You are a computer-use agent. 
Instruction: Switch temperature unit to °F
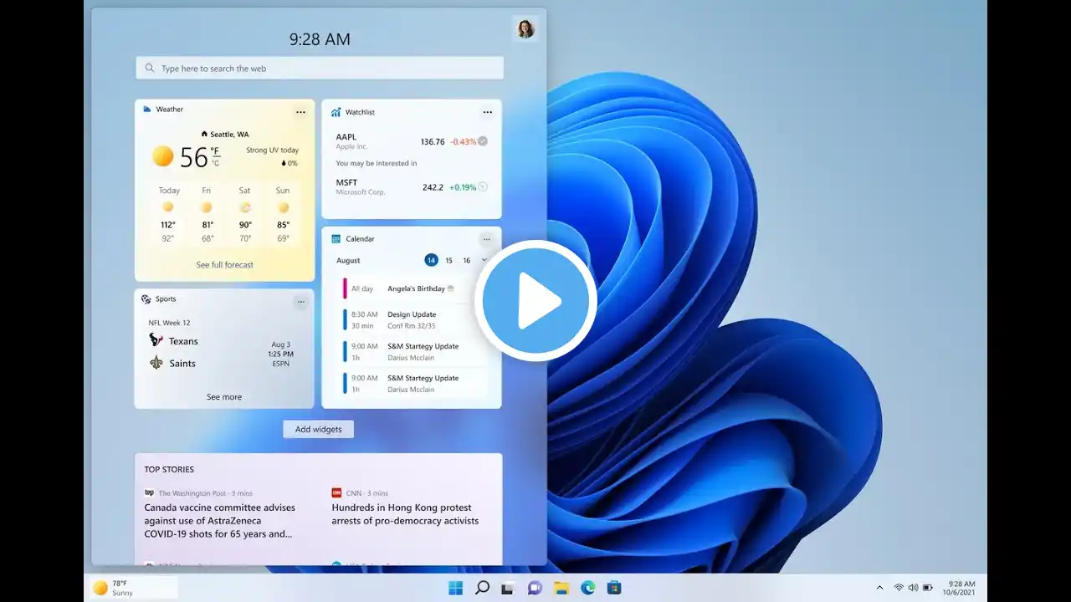click(215, 151)
